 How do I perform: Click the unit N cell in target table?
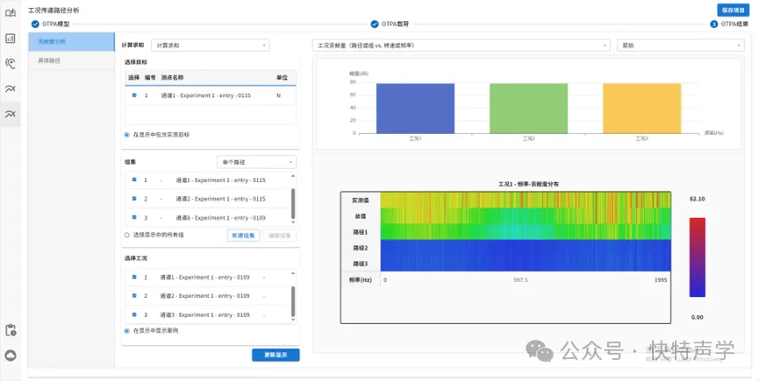click(278, 95)
